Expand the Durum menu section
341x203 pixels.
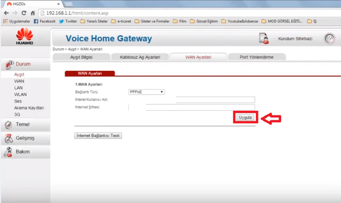(x=25, y=65)
